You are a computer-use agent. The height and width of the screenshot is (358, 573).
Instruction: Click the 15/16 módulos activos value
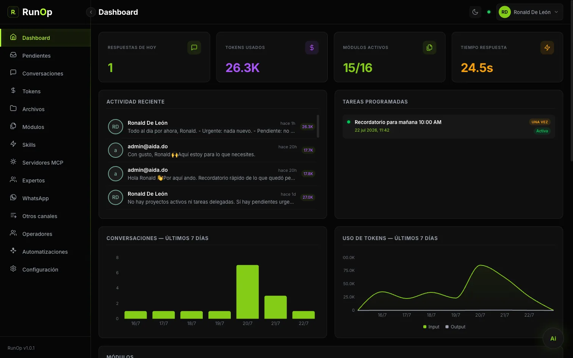358,68
